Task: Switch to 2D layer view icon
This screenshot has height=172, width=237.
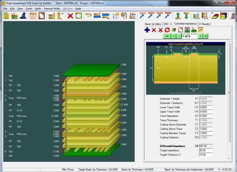Action: (215, 16)
